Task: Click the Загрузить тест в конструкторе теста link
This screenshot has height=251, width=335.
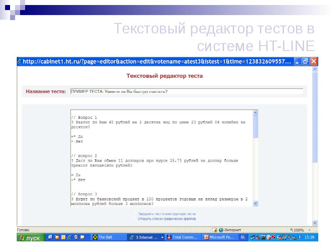Action: tap(167, 214)
